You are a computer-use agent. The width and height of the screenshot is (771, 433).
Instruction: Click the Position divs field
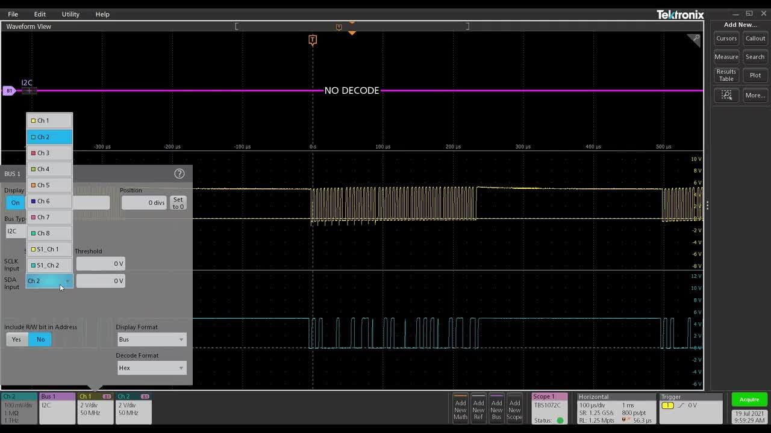pyautogui.click(x=144, y=203)
